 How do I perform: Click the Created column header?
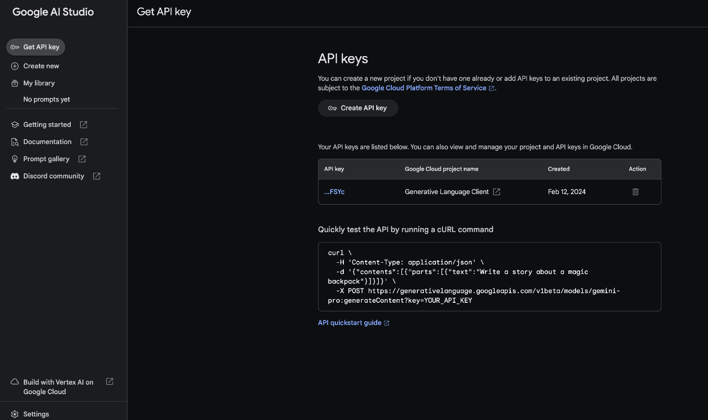pos(559,169)
